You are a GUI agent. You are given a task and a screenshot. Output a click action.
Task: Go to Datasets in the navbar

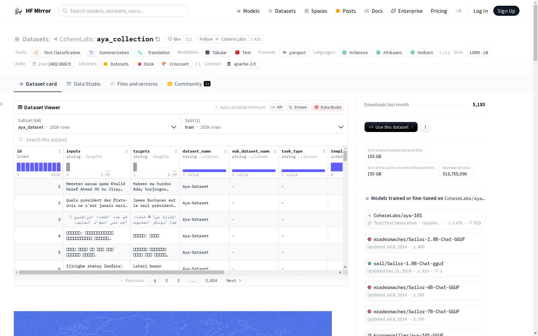click(x=282, y=11)
